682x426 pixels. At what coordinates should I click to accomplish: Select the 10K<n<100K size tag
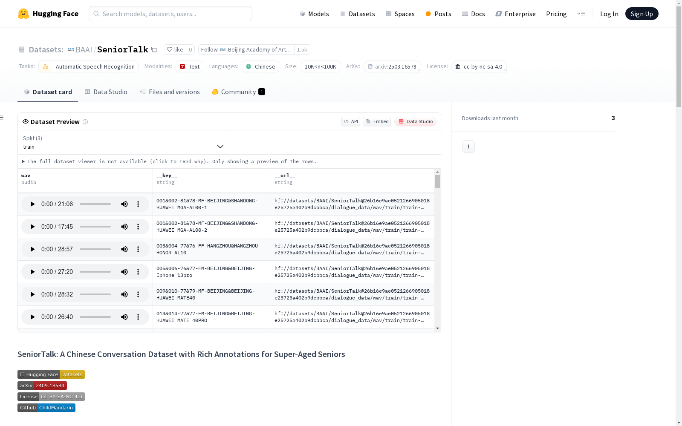point(321,66)
